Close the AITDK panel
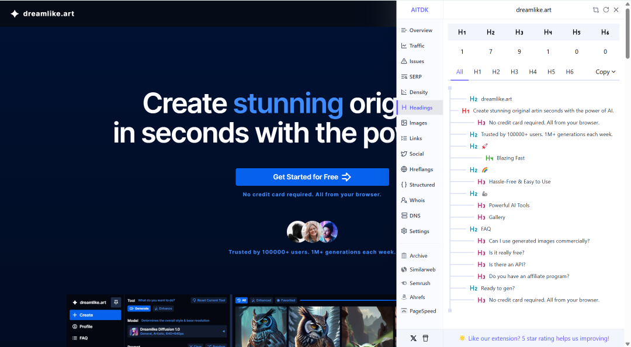Image resolution: width=631 pixels, height=347 pixels. (616, 10)
